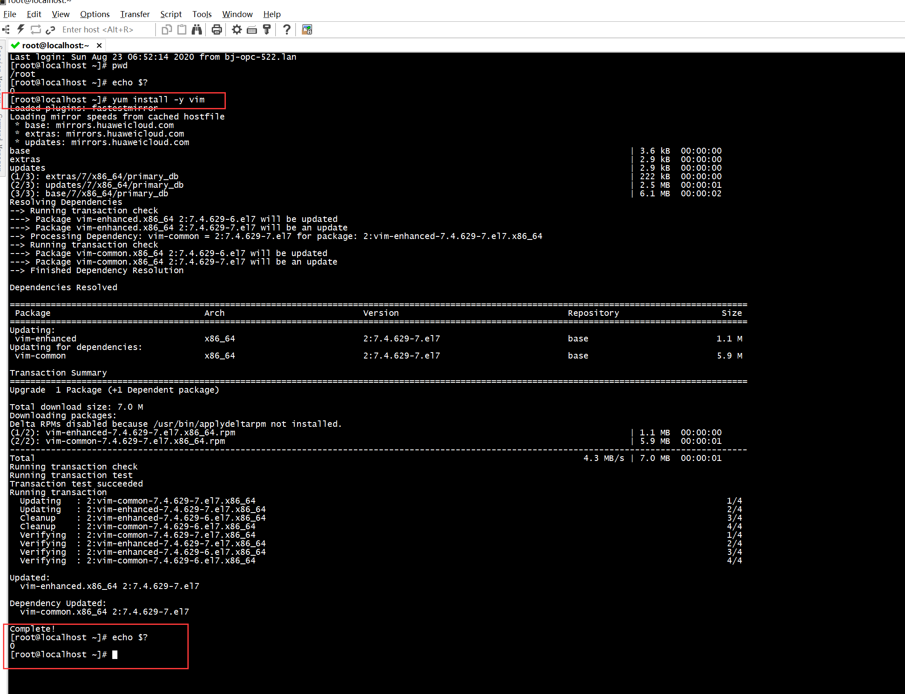The width and height of the screenshot is (905, 694).
Task: Close the root@localhost:~ tab
Action: coord(99,45)
